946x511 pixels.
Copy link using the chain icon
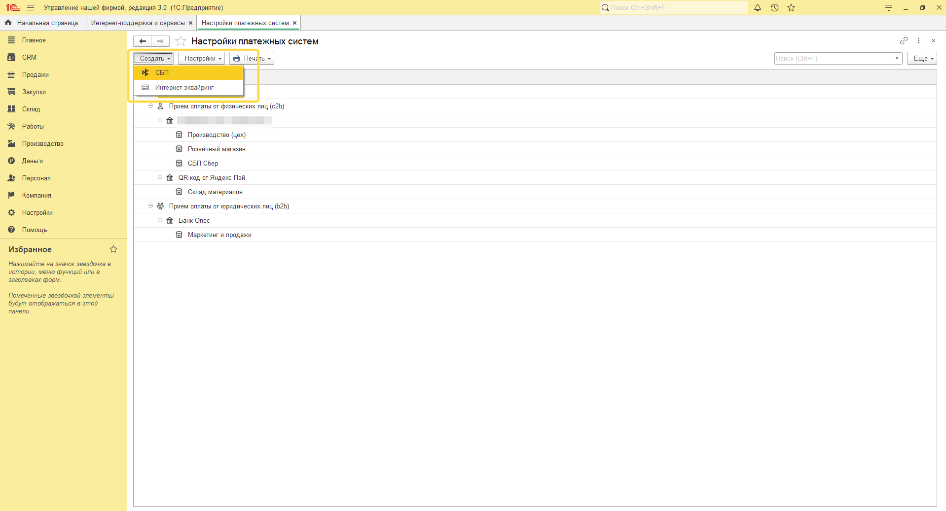coord(904,41)
